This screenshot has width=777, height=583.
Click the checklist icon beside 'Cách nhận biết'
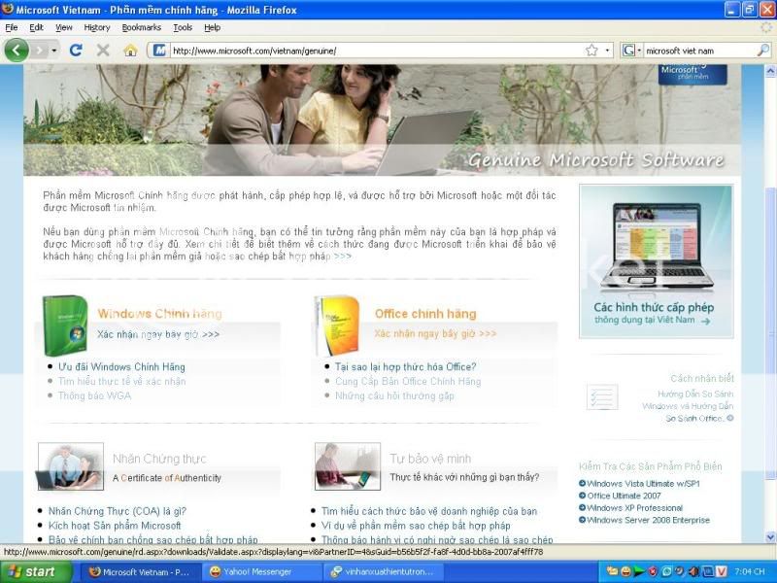click(602, 397)
